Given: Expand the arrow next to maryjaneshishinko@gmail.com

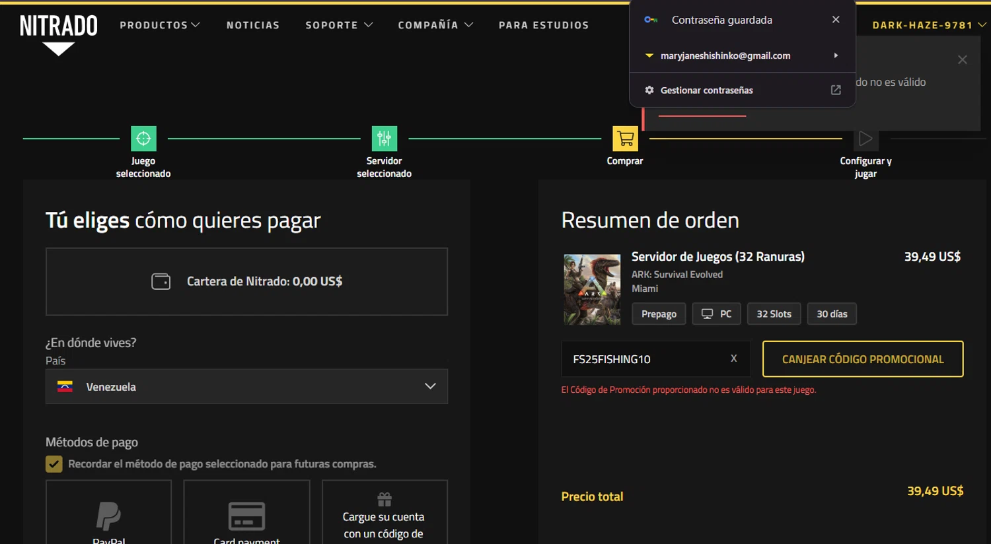Looking at the screenshot, I should (x=836, y=55).
